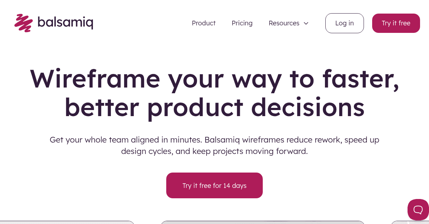Navigate home via the Balsamiq logo link
The image size is (429, 224).
click(54, 23)
